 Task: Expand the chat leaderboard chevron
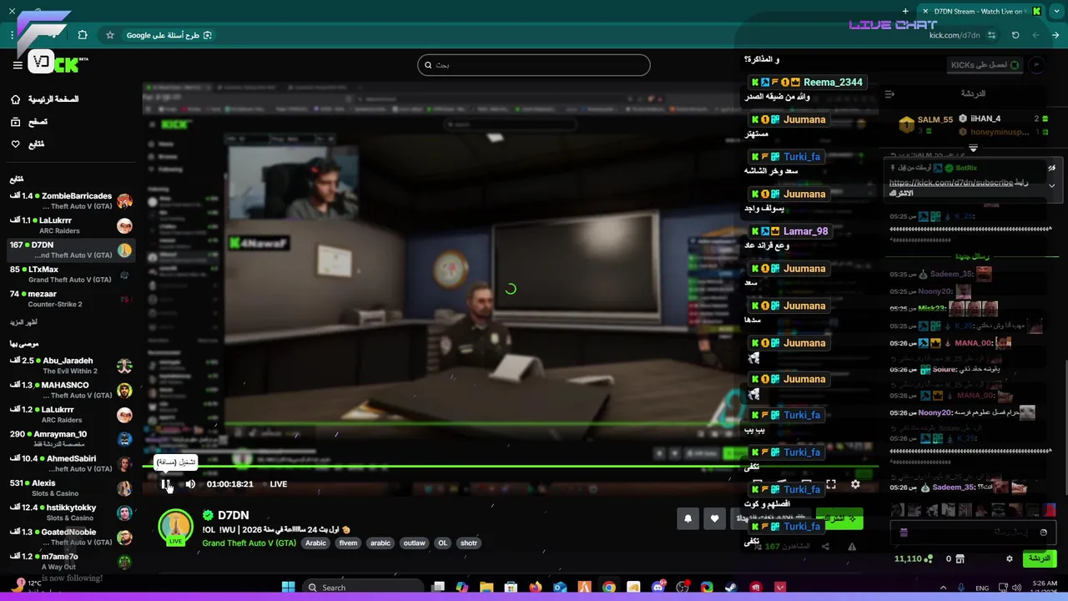pos(973,148)
